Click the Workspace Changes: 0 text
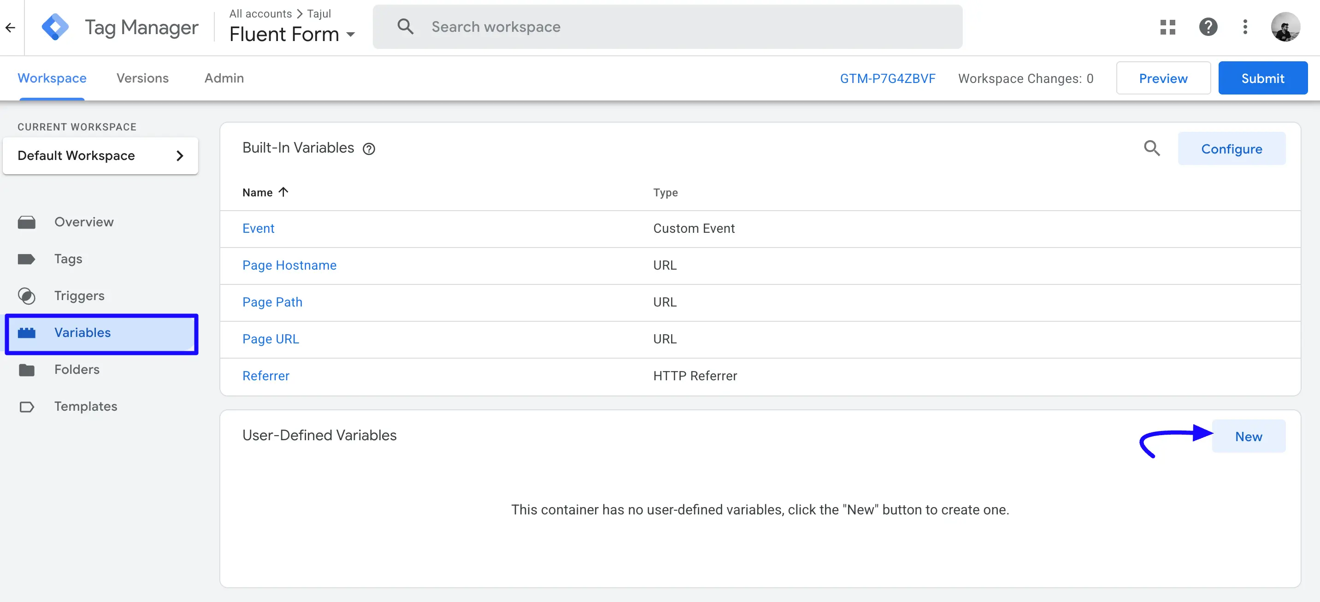 [x=1026, y=78]
